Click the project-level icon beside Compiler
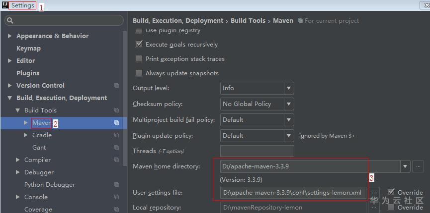This screenshot has width=430, height=213. (x=116, y=160)
